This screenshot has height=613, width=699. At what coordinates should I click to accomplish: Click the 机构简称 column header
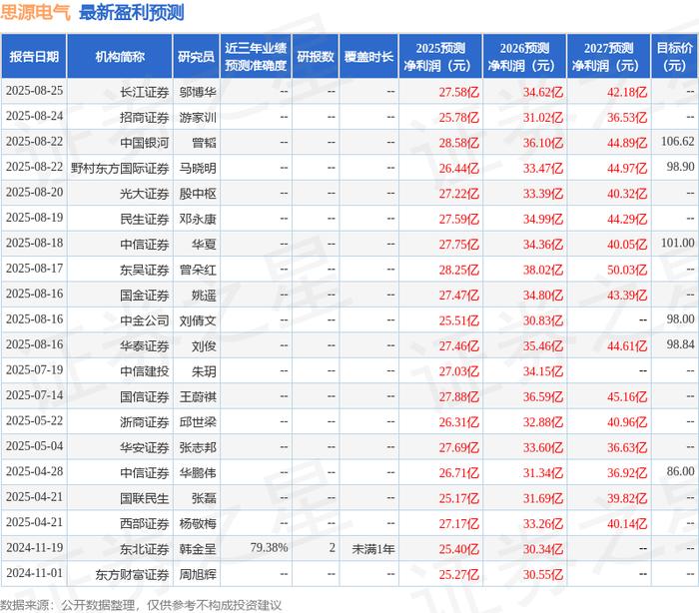120,57
